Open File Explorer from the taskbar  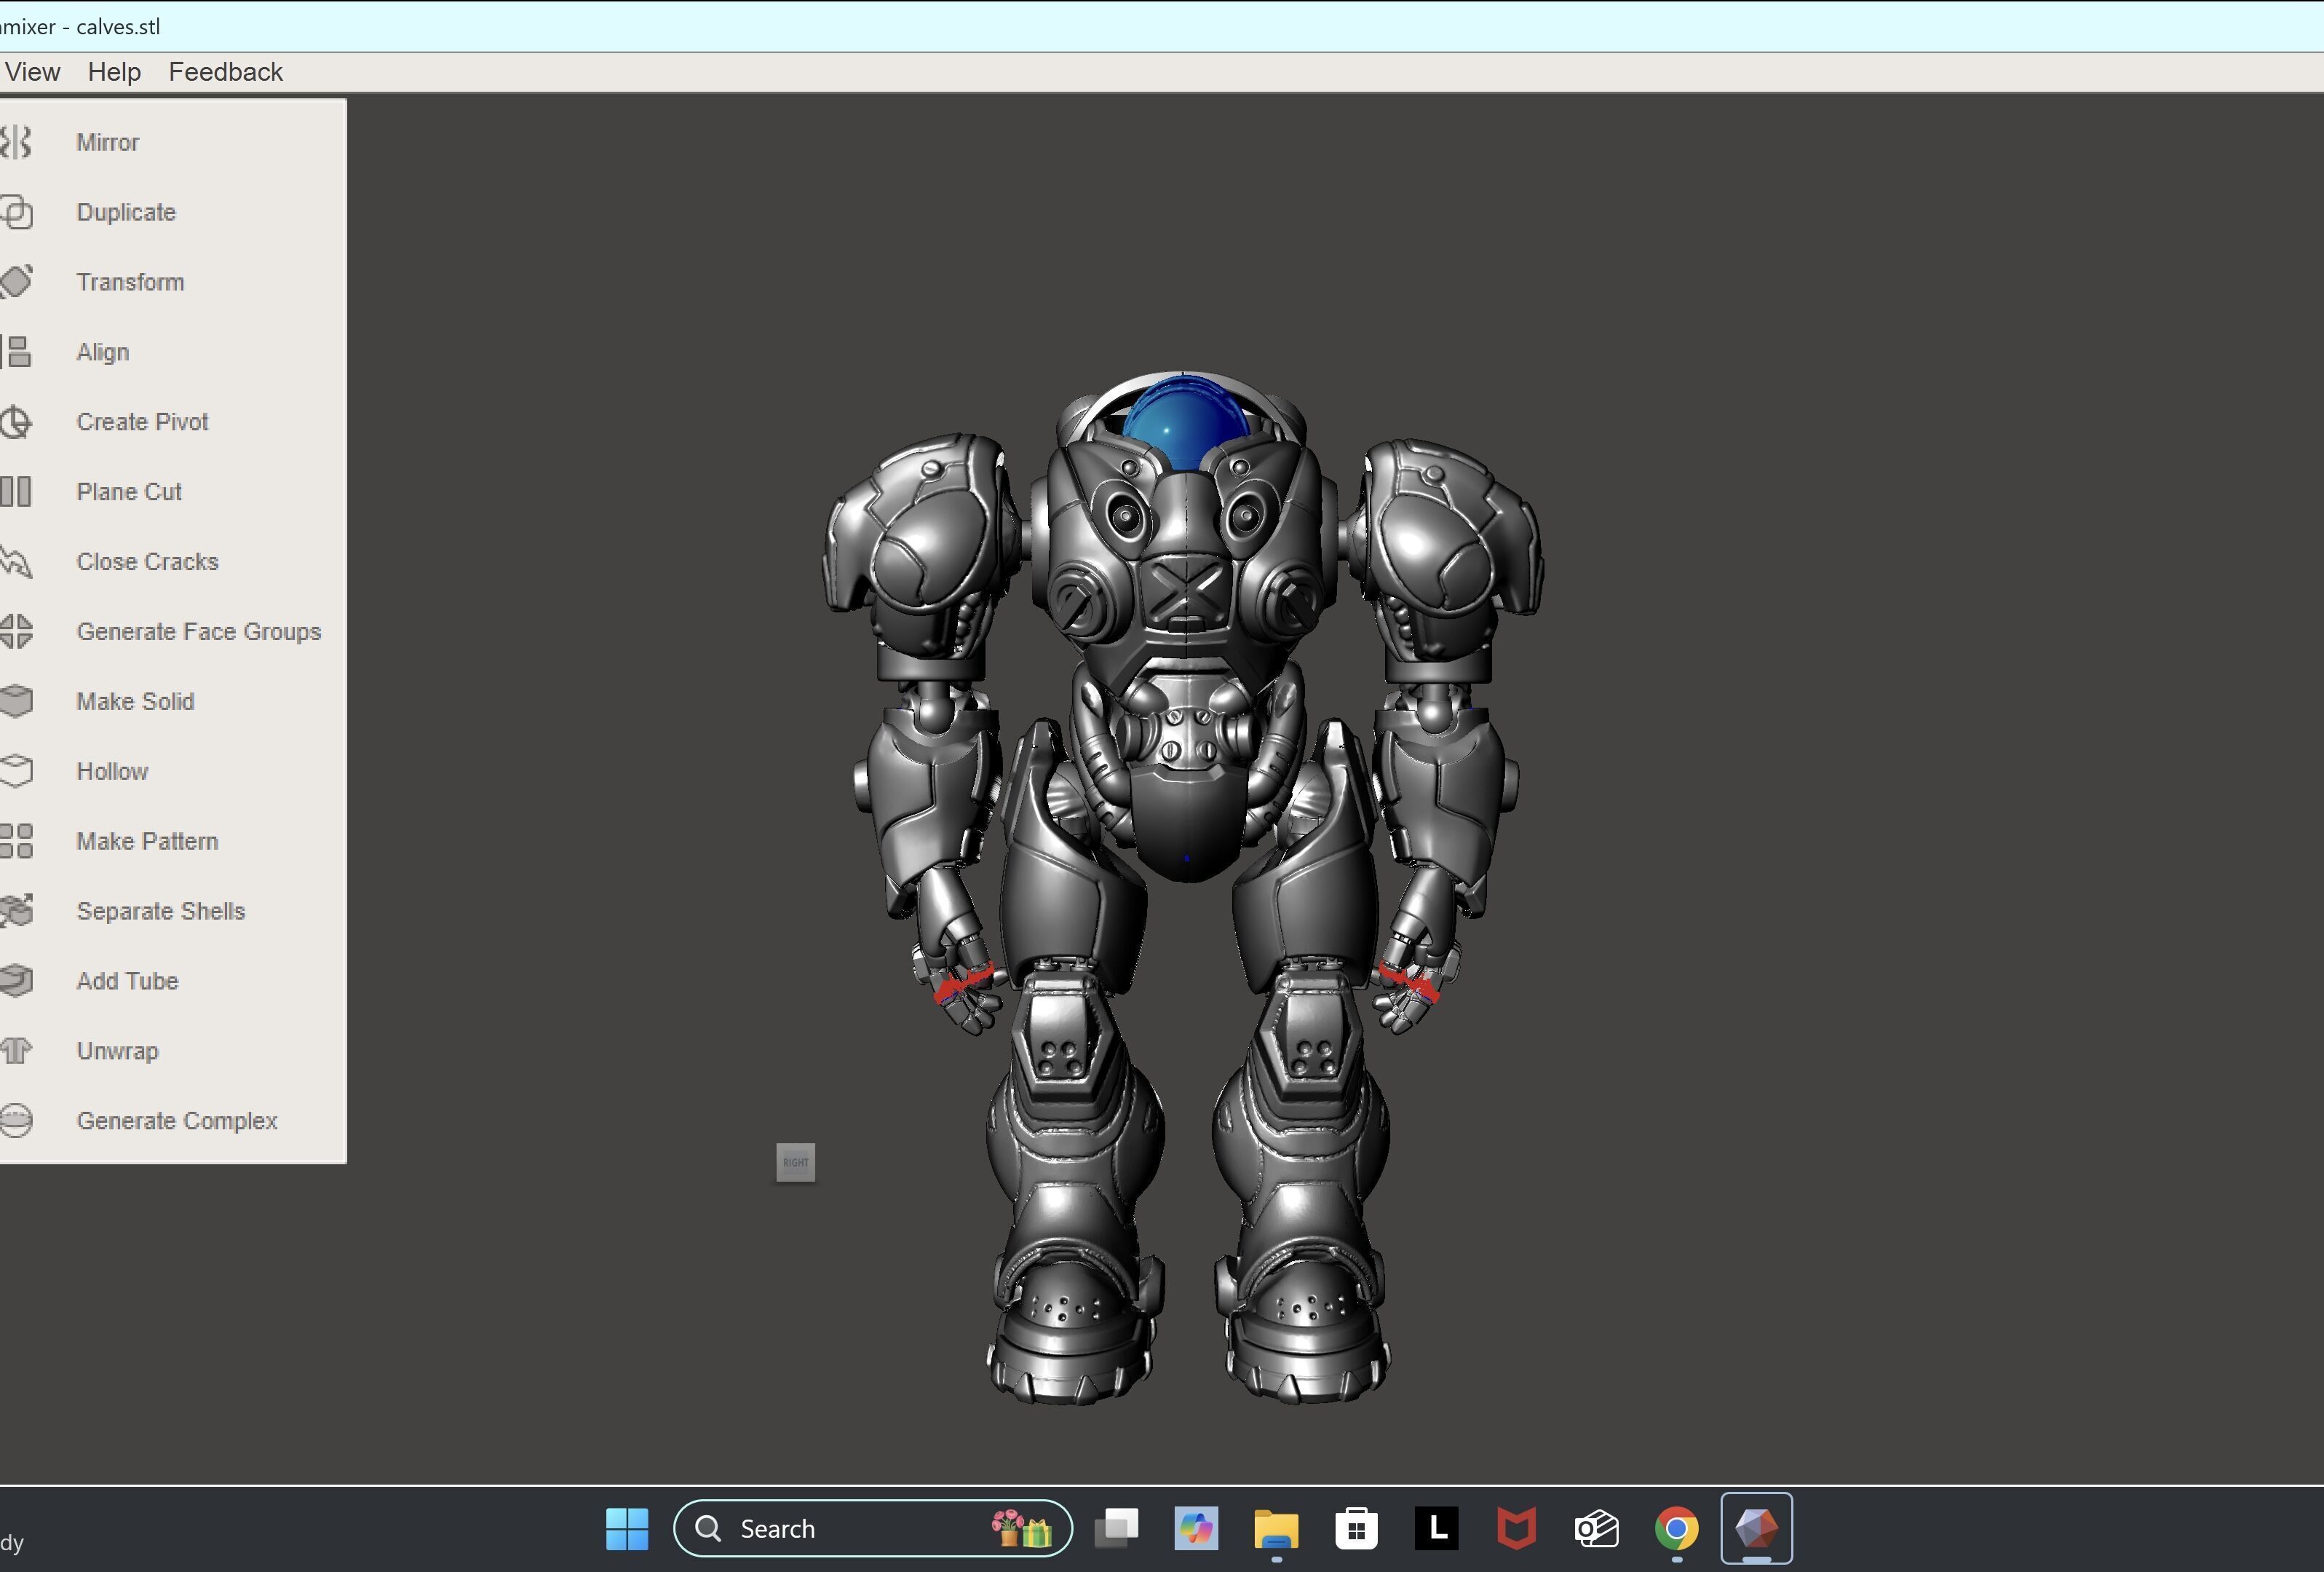click(x=1276, y=1528)
